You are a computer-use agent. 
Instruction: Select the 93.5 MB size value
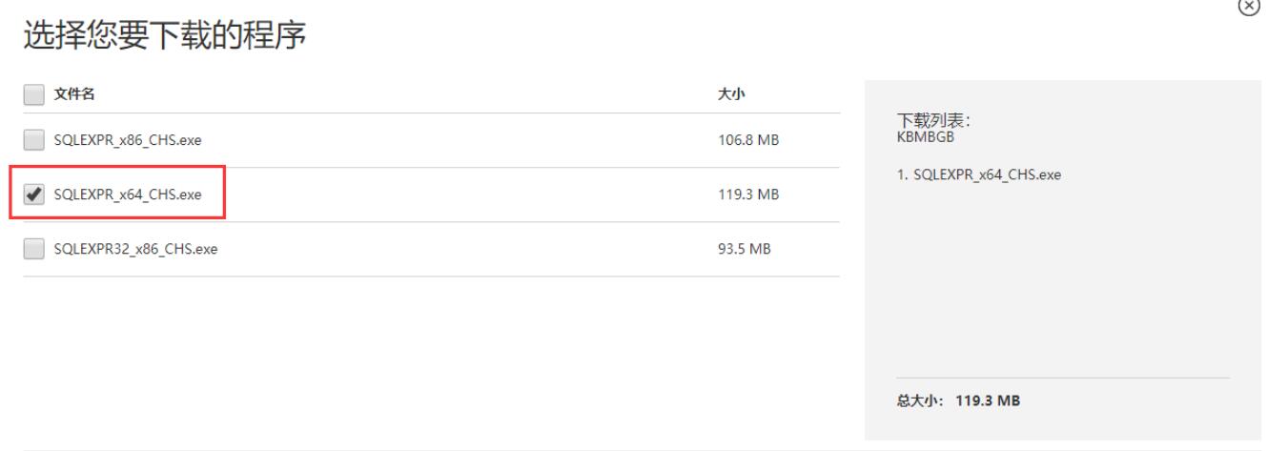coord(744,250)
